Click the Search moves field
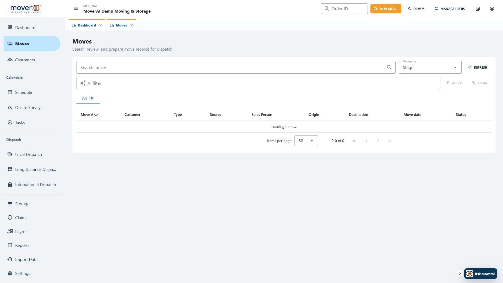This screenshot has width=503, height=283. pos(236,67)
